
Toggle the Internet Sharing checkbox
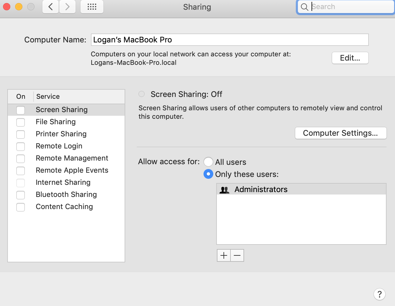21,183
